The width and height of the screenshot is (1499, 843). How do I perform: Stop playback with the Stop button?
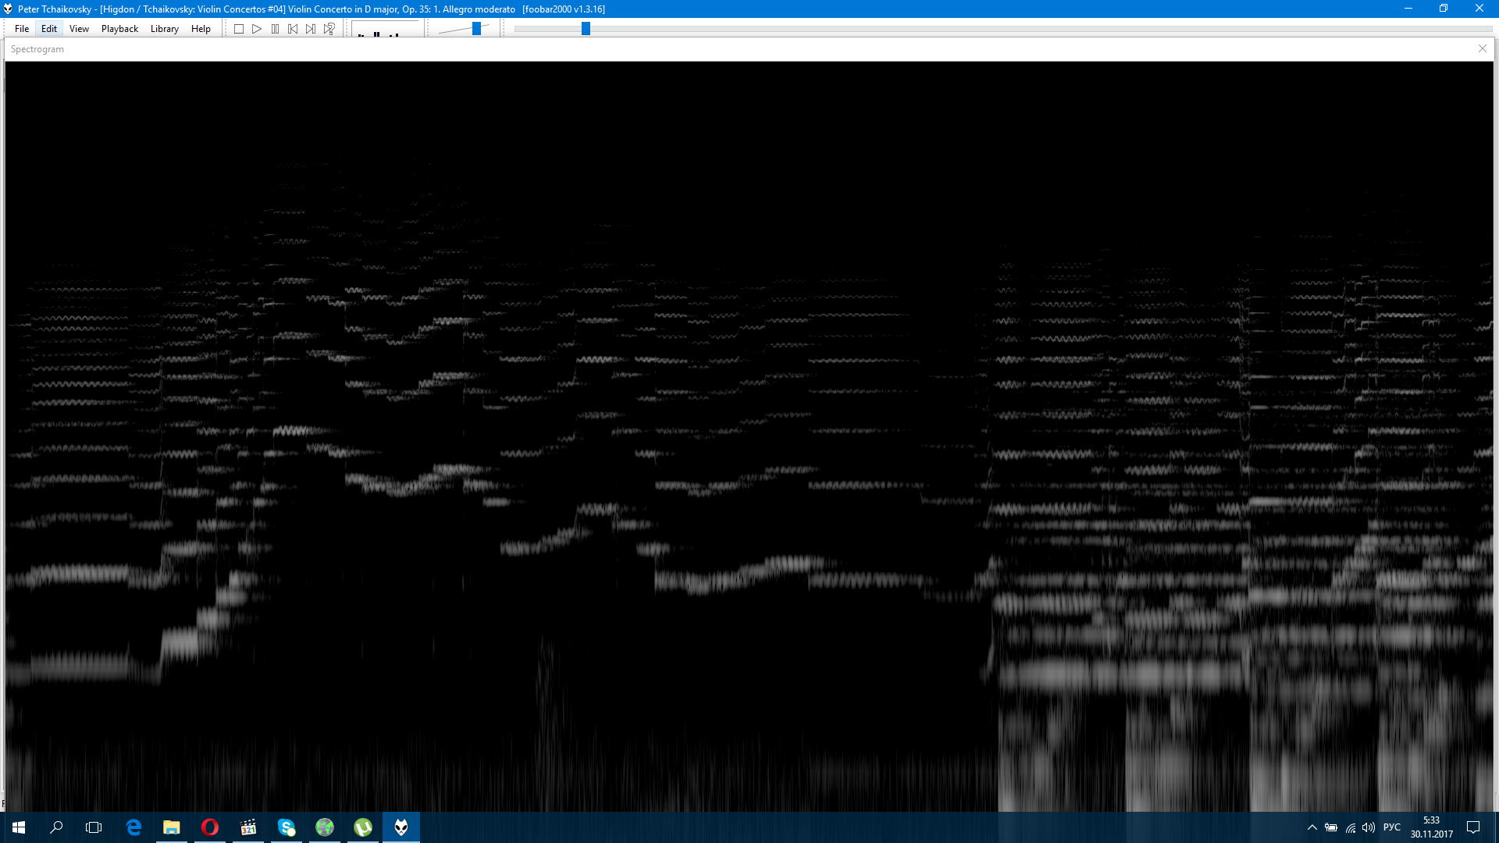tap(239, 29)
